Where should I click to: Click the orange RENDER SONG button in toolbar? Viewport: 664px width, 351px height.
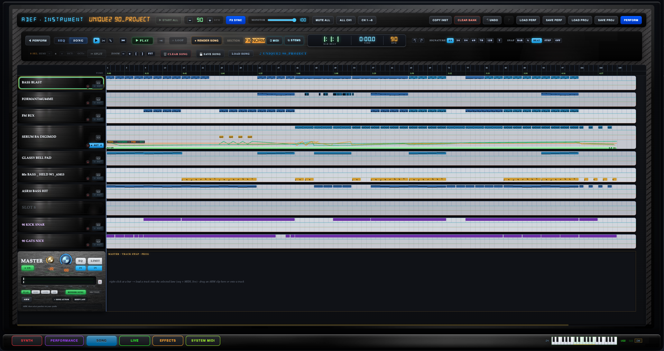(206, 40)
